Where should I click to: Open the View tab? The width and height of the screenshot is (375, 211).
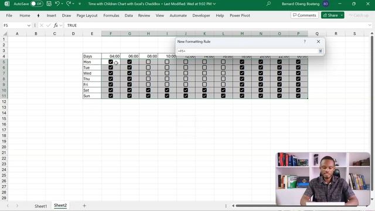[160, 15]
